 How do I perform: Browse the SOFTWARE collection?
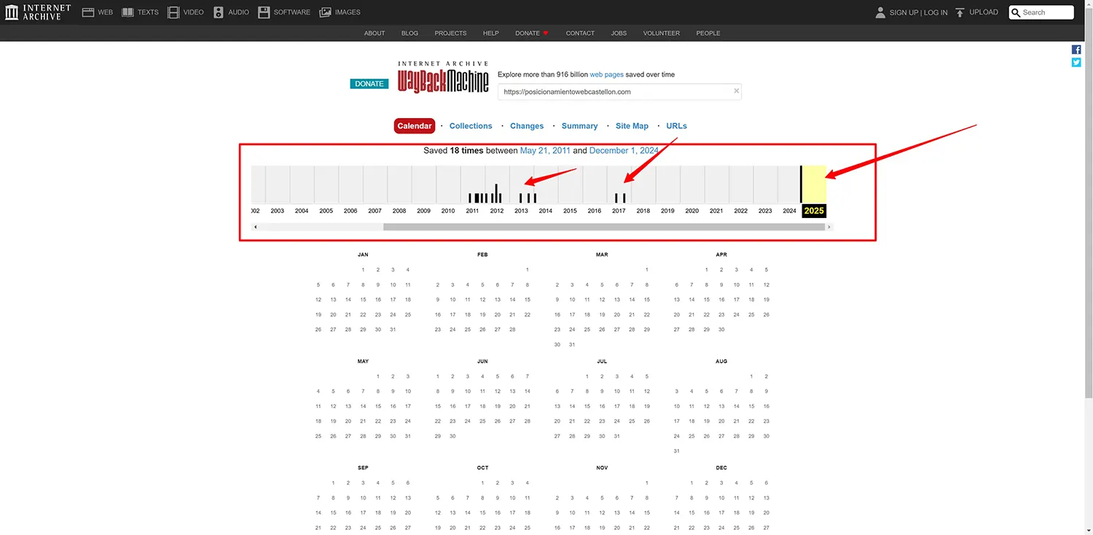pos(284,12)
